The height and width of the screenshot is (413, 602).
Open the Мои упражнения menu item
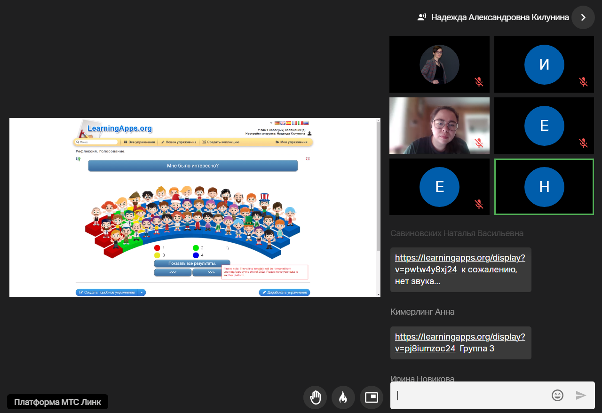[291, 142]
